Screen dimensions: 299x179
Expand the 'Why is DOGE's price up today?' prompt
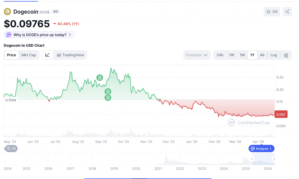[x=39, y=35]
